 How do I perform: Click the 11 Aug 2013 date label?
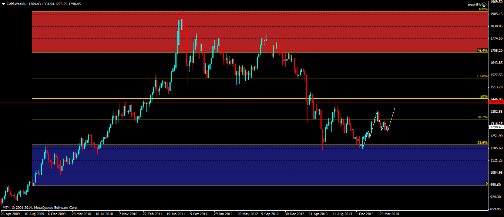click(x=342, y=214)
